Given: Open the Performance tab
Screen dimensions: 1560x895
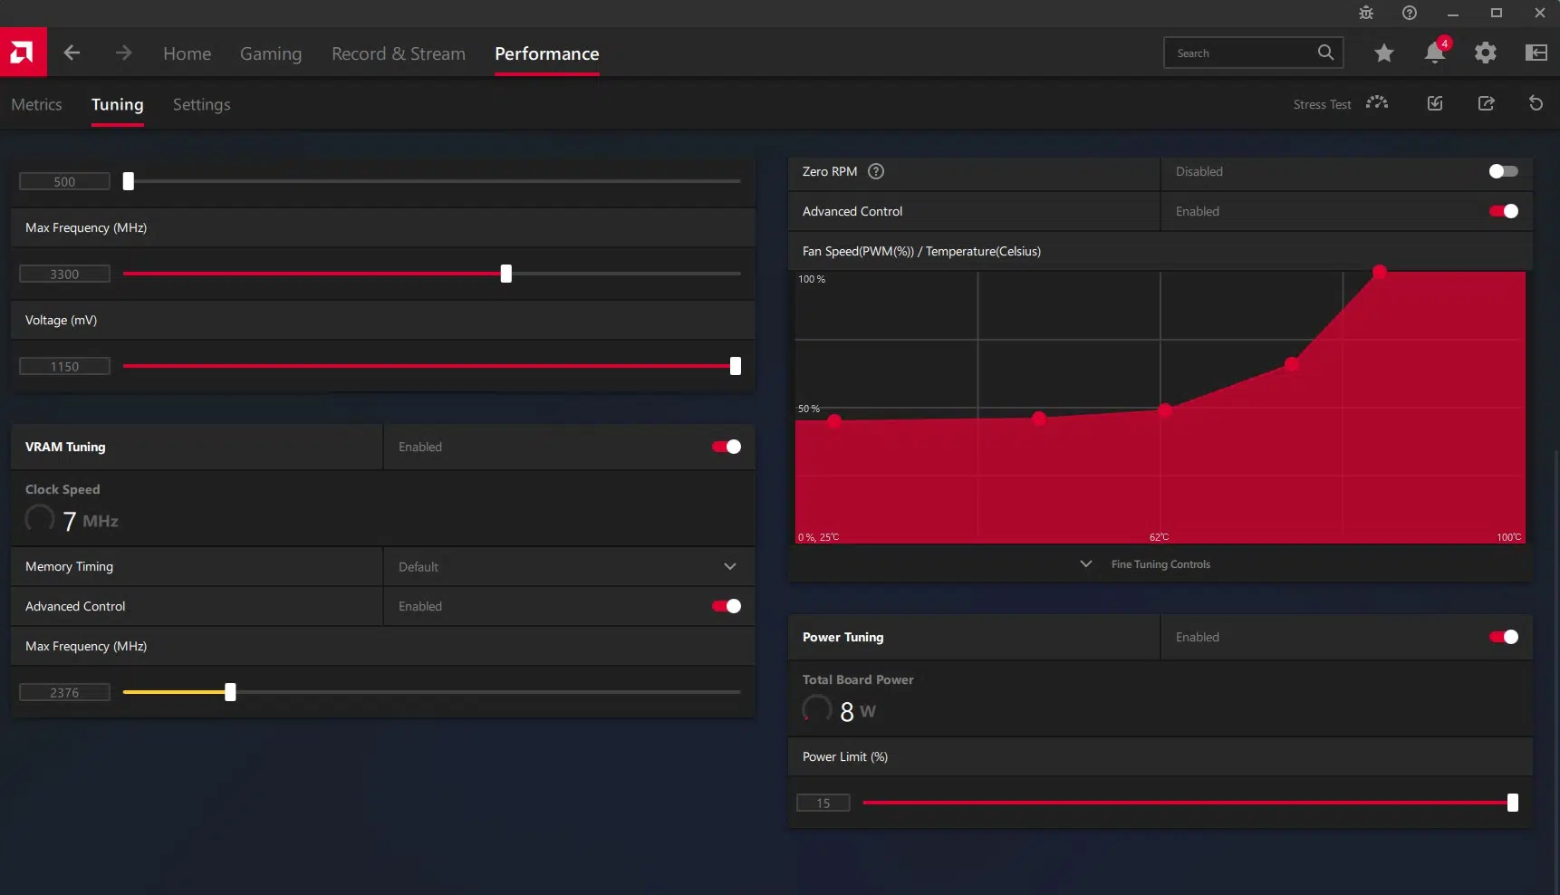Looking at the screenshot, I should [x=547, y=53].
